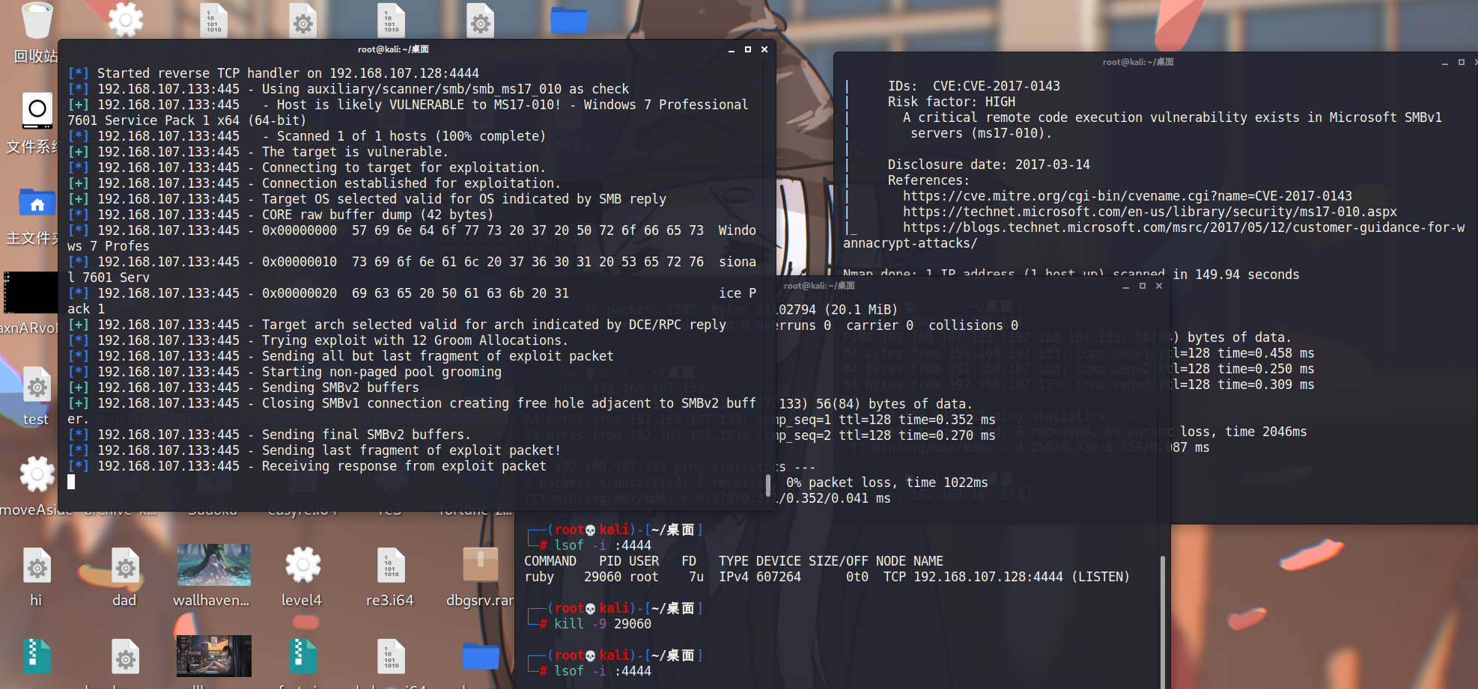Click the nmap terminal's root@kali title bar
The height and width of the screenshot is (689, 1478).
click(x=1138, y=62)
